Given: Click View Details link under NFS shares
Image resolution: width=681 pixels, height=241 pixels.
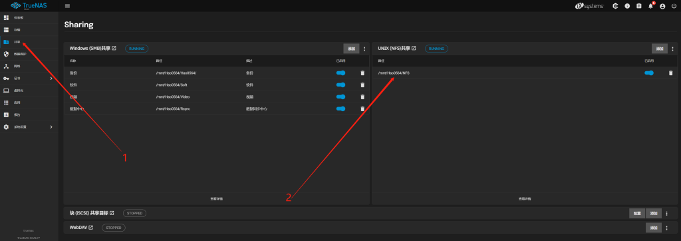Looking at the screenshot, I should click(525, 199).
